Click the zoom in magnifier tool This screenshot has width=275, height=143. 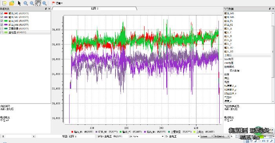coord(26,3)
